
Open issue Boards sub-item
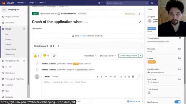[x=8, y=39]
